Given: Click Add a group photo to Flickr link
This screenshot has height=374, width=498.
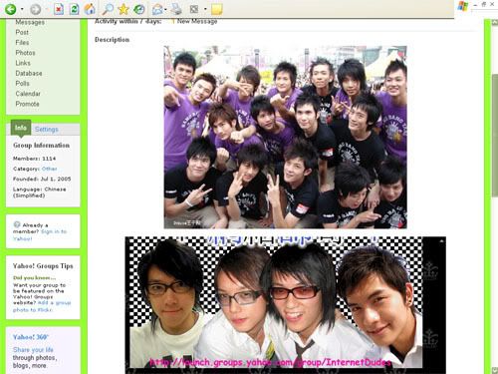Looking at the screenshot, I should (42, 306).
